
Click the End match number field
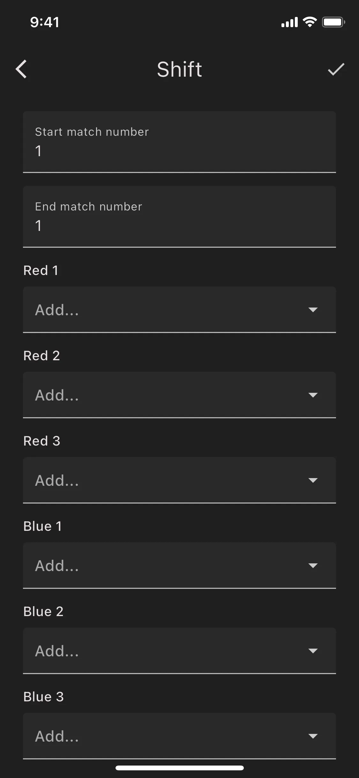click(179, 217)
